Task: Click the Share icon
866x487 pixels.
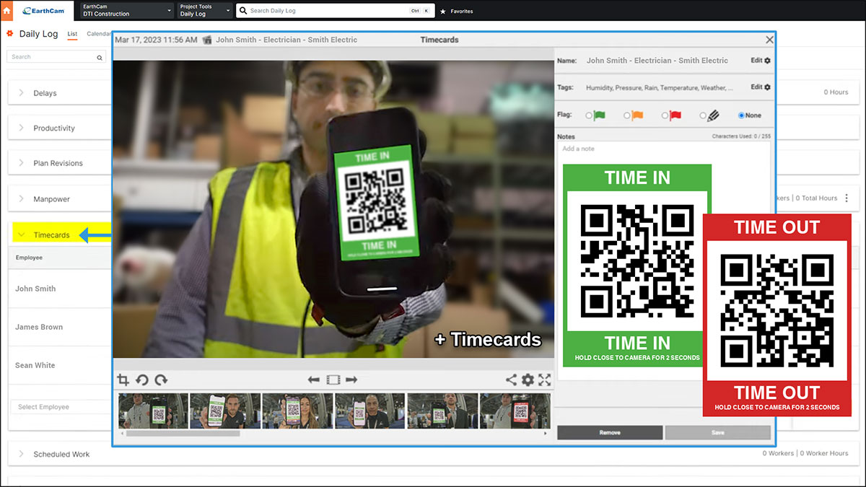Action: 511,379
